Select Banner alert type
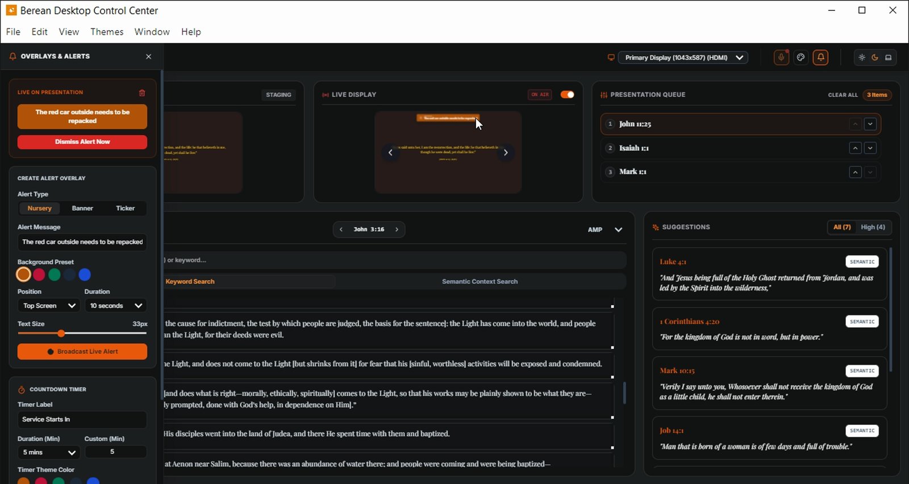Viewport: 909px width, 484px height. [82, 208]
